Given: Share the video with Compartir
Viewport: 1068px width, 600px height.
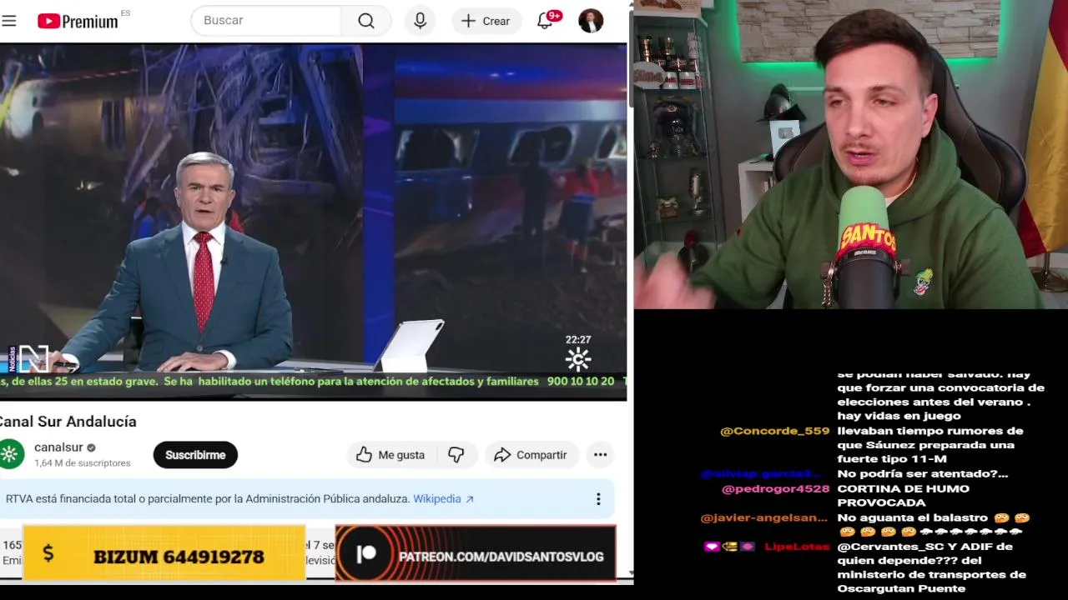Looking at the screenshot, I should tap(531, 455).
